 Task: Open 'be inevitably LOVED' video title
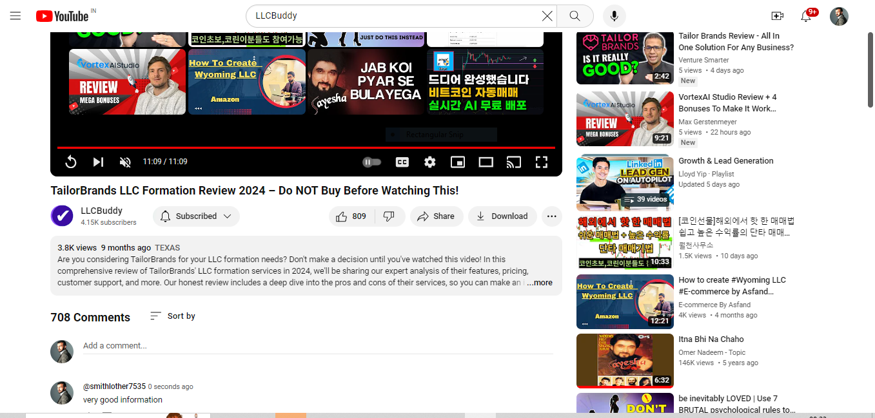[737, 404]
